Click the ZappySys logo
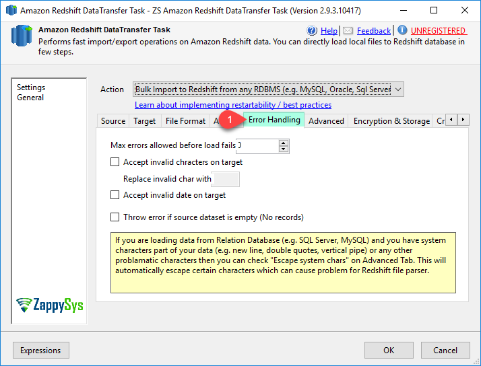This screenshot has height=366, width=481. [49, 305]
